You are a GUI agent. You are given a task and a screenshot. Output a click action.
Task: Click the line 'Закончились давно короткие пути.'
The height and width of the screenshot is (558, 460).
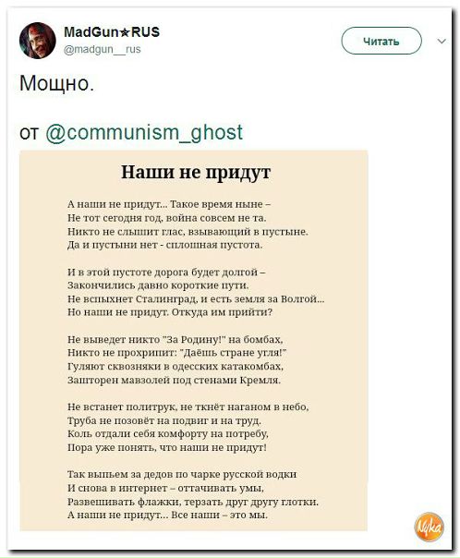click(x=158, y=285)
